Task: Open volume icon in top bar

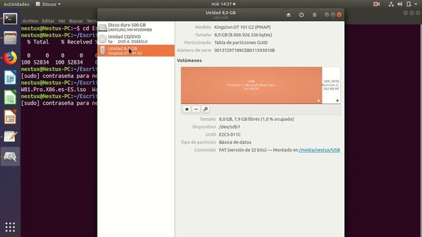Action: click(400, 4)
